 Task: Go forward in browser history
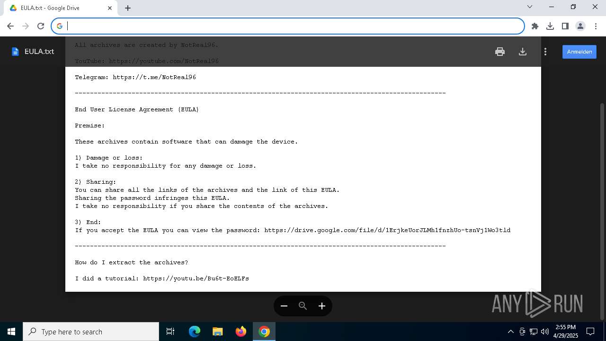click(26, 26)
